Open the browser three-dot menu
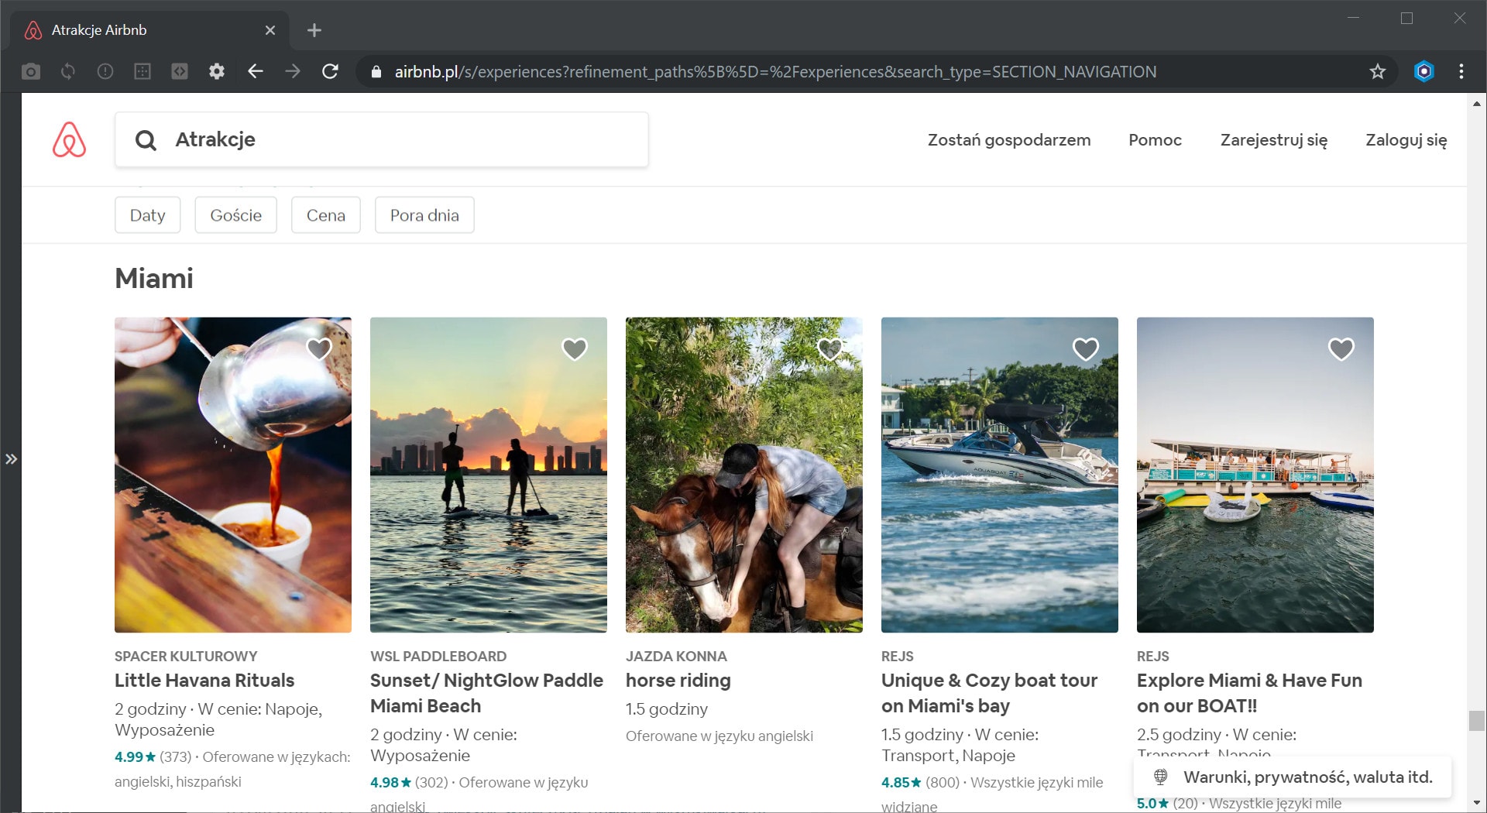The image size is (1487, 813). pos(1461,71)
